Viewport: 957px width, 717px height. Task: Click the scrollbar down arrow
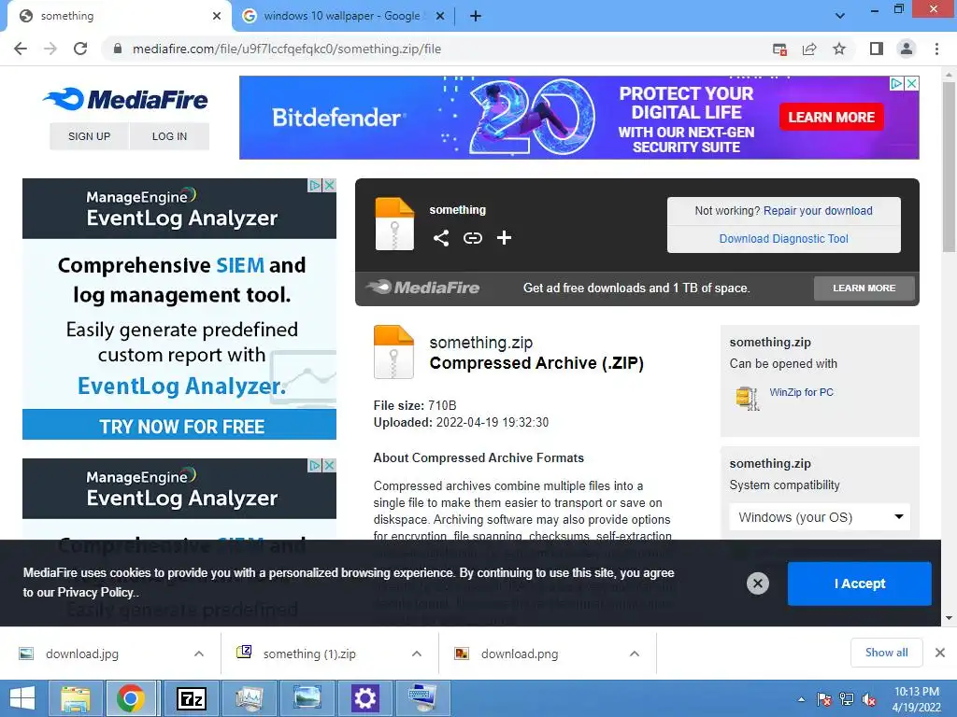tap(949, 618)
